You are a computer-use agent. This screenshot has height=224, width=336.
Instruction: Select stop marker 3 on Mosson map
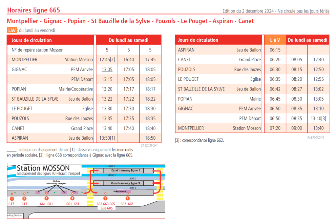pyautogui.click(x=47, y=198)
